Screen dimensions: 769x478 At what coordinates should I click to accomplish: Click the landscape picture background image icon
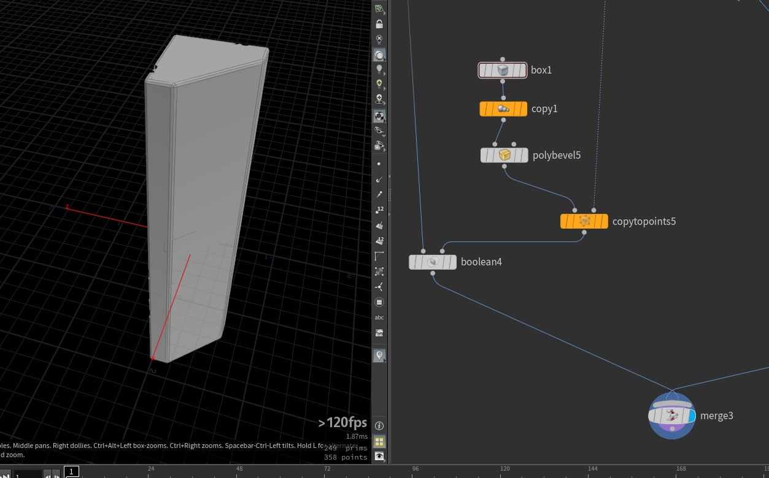[379, 333]
